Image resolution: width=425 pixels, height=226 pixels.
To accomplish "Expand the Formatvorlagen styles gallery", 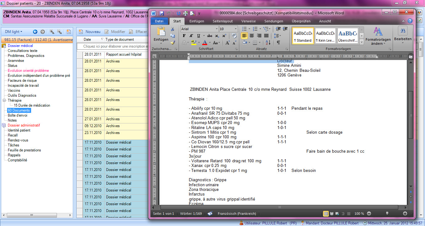I will click(362, 42).
